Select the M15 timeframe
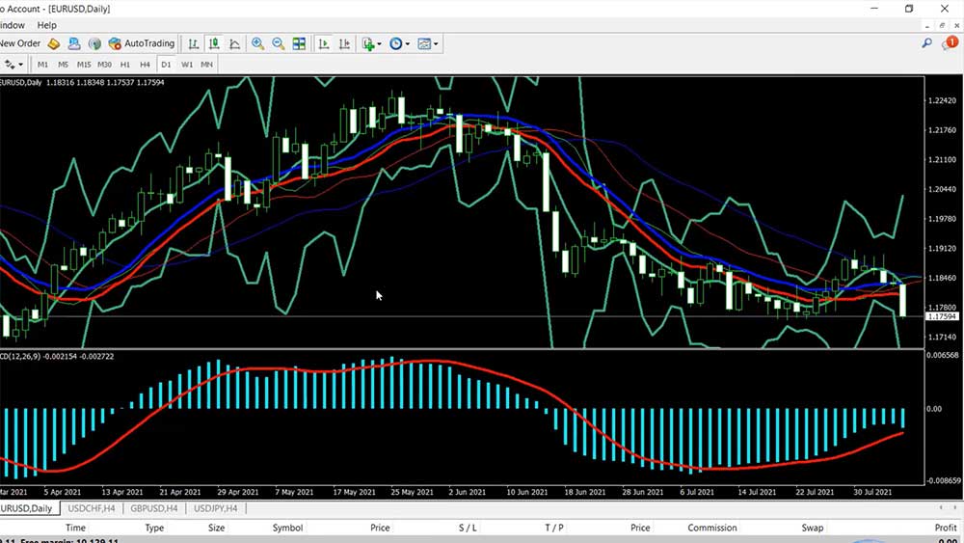 [x=84, y=64]
